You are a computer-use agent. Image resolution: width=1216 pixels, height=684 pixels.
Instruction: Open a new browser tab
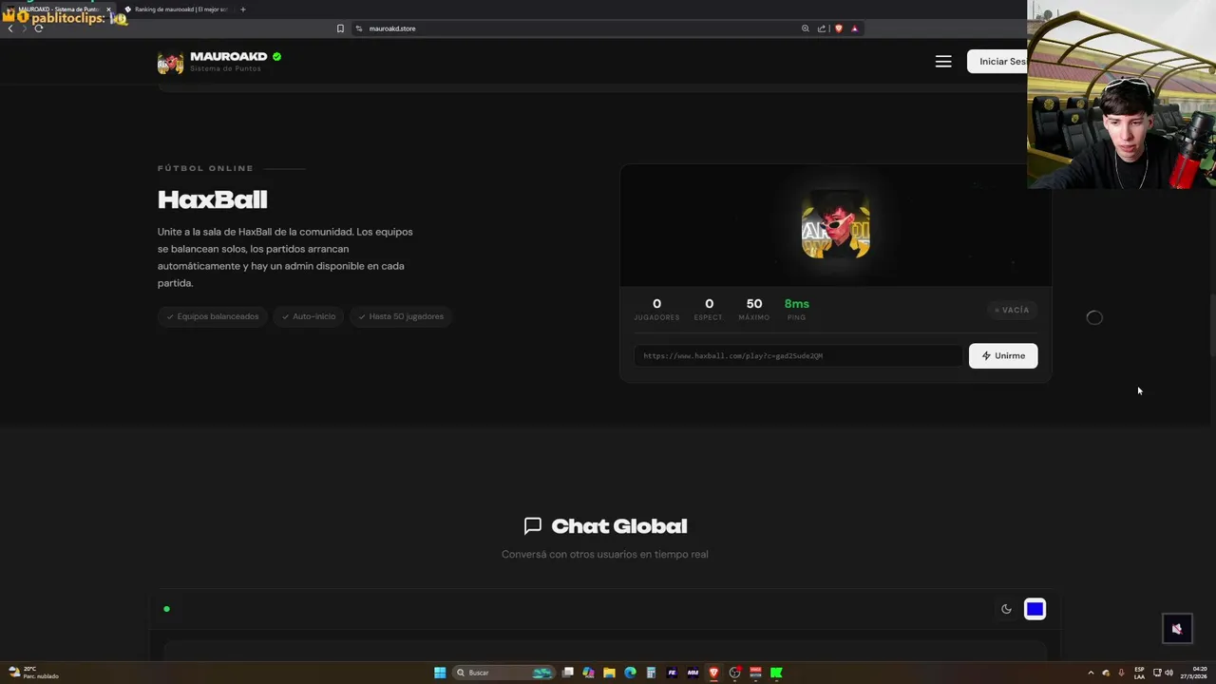pyautogui.click(x=242, y=9)
